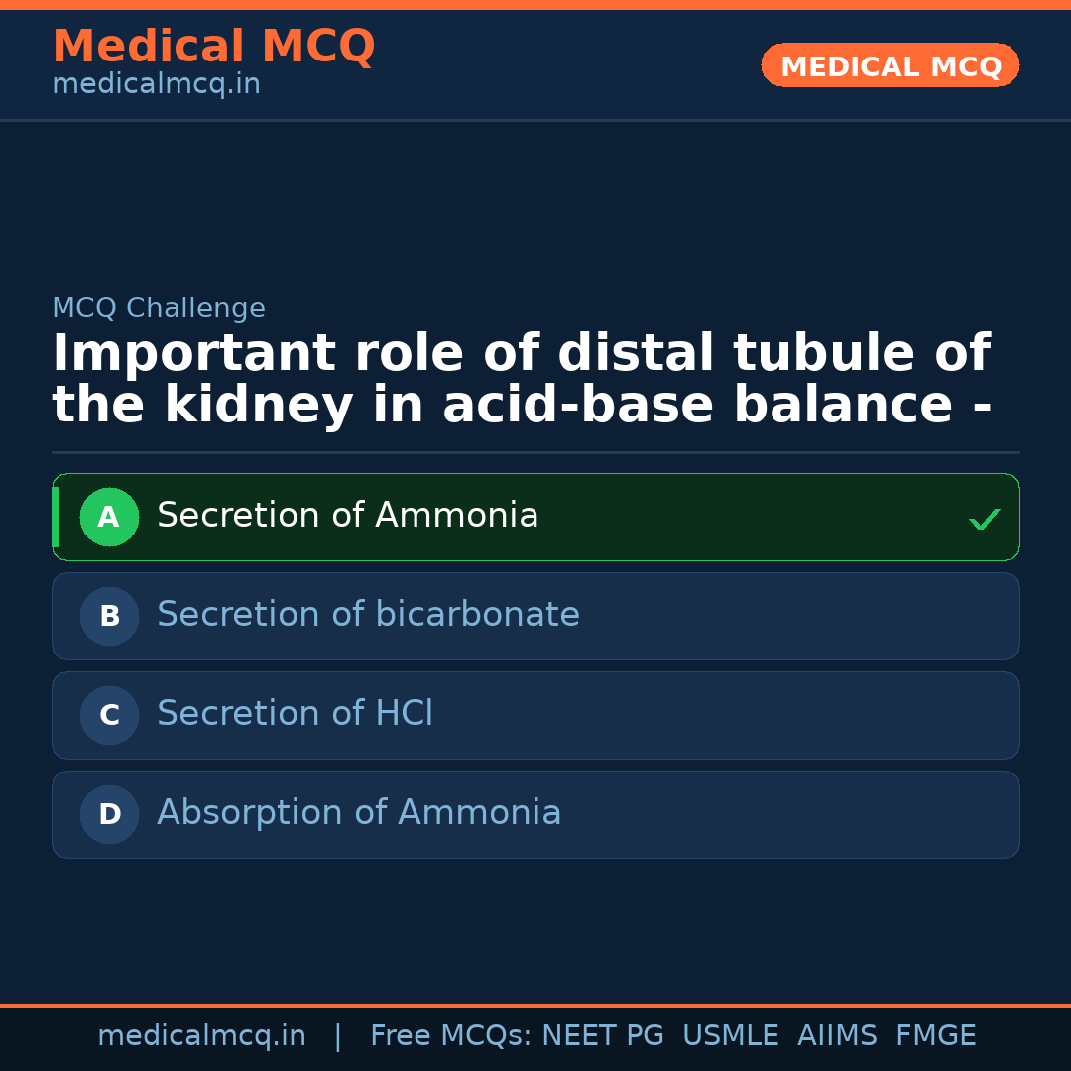Open the medicalmcq.in link in the footer
The height and width of the screenshot is (1071, 1071).
(201, 1036)
